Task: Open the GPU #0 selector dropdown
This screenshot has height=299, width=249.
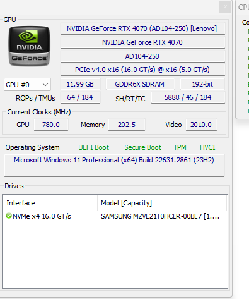Action: [27, 85]
